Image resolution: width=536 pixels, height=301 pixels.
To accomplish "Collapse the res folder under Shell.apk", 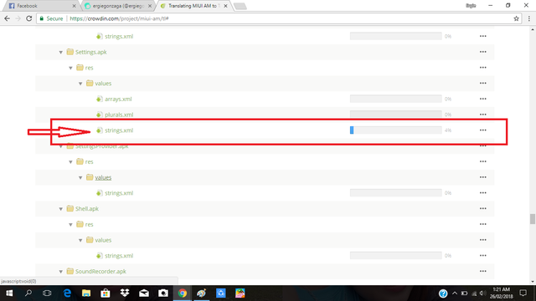I will pos(70,225).
